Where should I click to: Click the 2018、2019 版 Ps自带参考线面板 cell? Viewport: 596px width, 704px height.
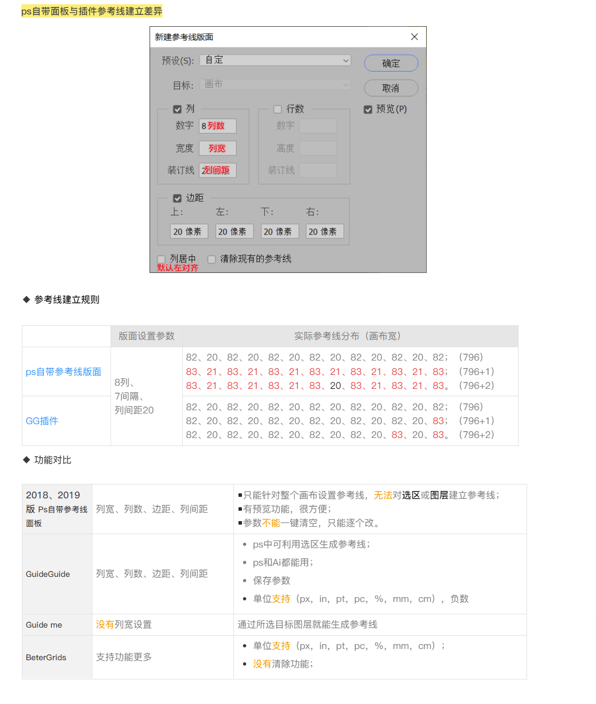pyautogui.click(x=57, y=509)
